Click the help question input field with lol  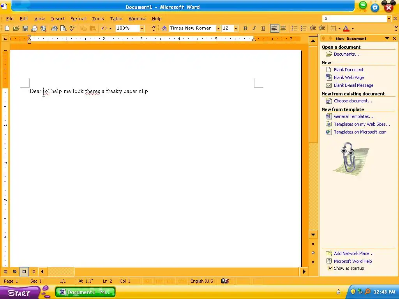click(x=355, y=19)
